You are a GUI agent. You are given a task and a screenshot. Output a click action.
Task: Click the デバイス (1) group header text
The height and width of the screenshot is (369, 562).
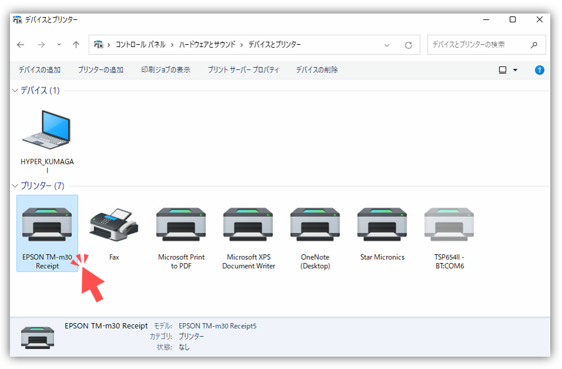pyautogui.click(x=40, y=90)
